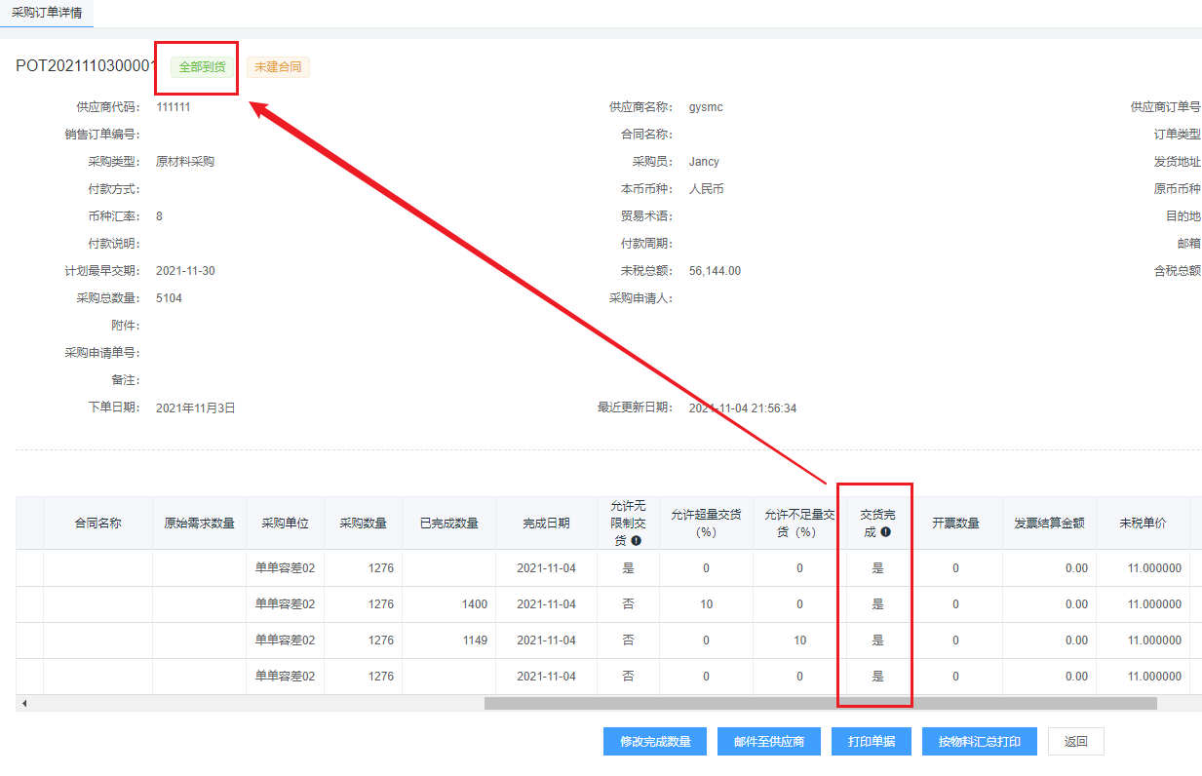Image resolution: width=1202 pixels, height=776 pixels.
Task: Click the order number POT202111030001
Action: [x=86, y=66]
